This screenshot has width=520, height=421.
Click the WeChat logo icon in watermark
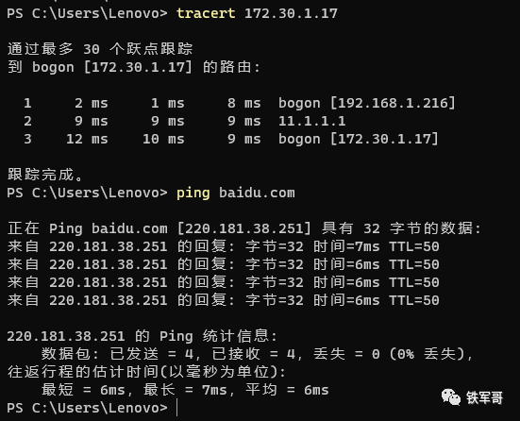coord(451,397)
